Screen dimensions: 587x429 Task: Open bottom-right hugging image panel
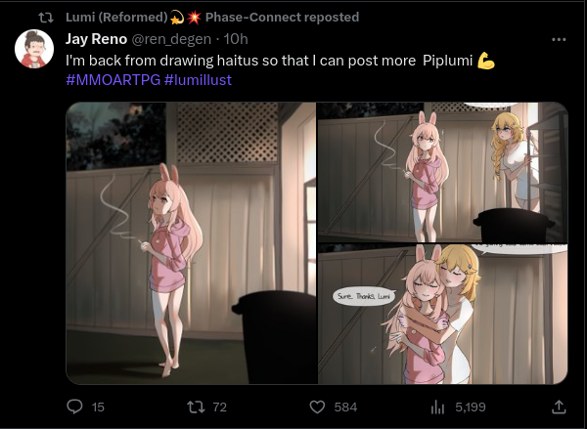(x=442, y=315)
